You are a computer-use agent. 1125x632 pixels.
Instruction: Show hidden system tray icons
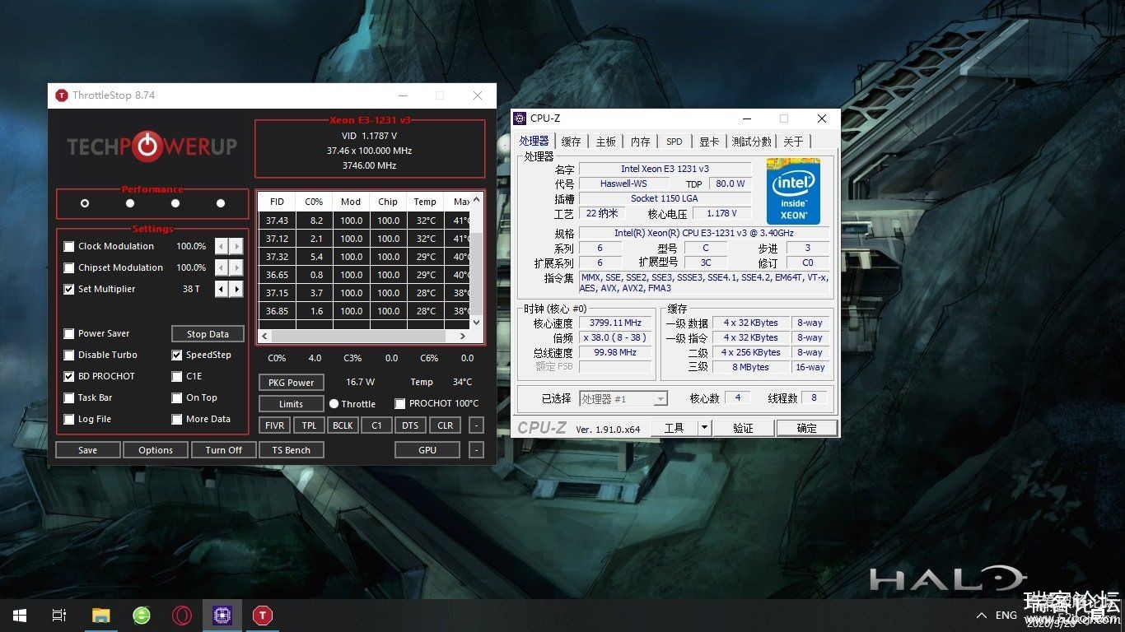point(982,616)
